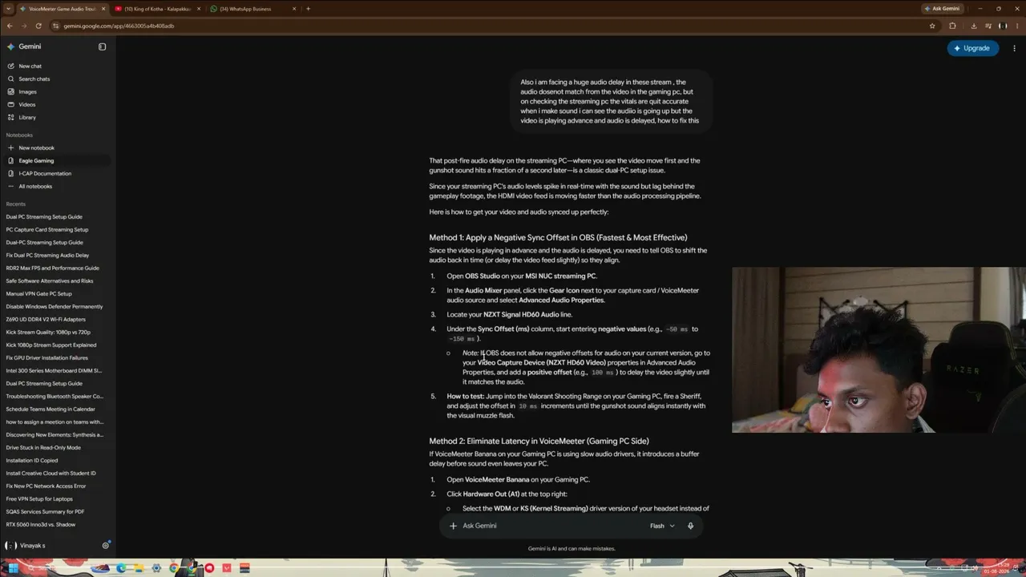Click the address bar URL
This screenshot has height=577, width=1026.
pyautogui.click(x=119, y=26)
